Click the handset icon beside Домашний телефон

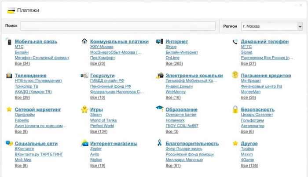(x=235, y=42)
